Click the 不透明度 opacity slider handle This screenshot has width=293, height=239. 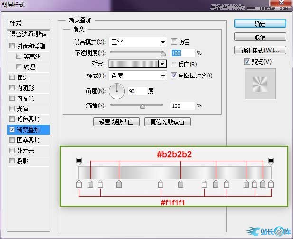tap(163, 53)
